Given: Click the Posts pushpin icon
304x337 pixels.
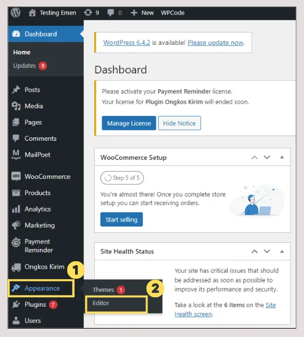Looking at the screenshot, I should pyautogui.click(x=16, y=90).
